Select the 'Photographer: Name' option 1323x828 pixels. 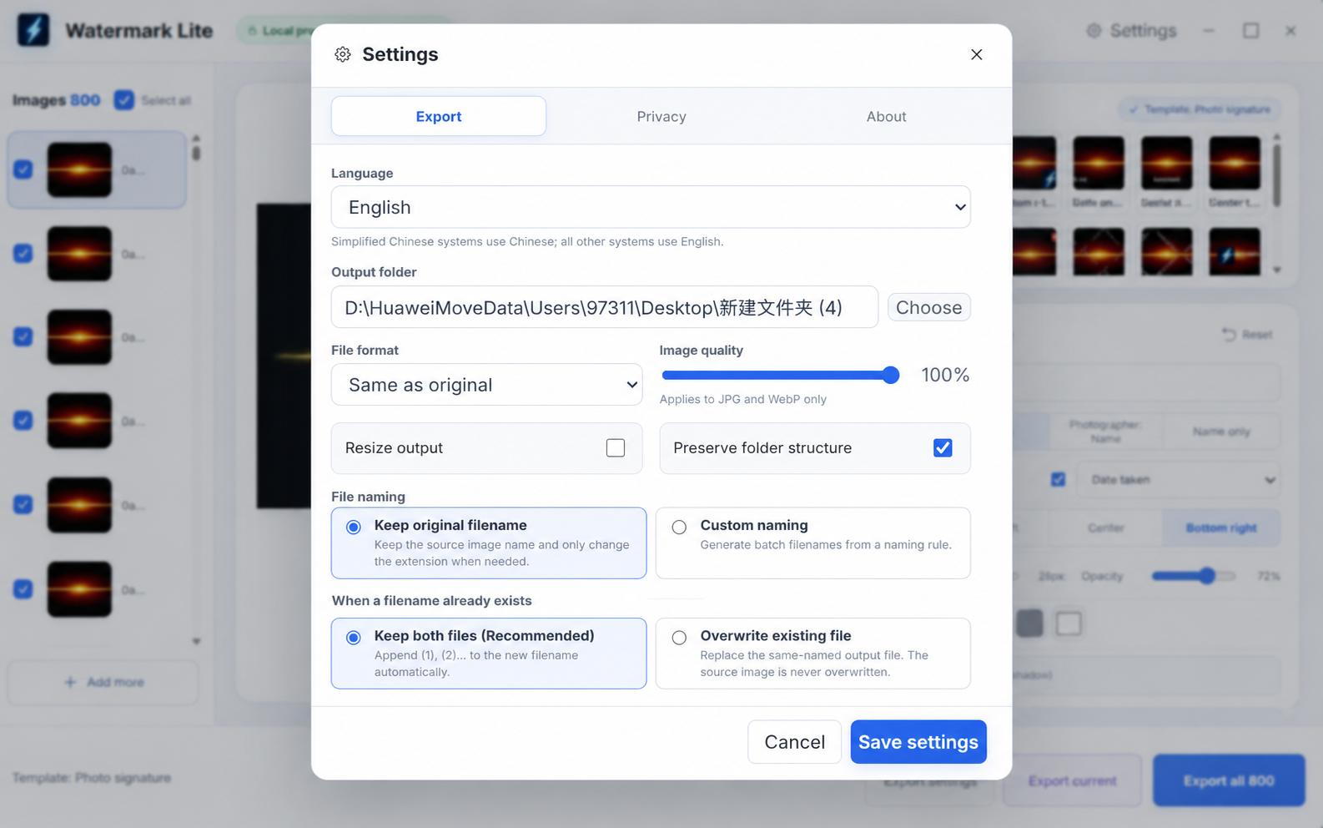point(1105,432)
